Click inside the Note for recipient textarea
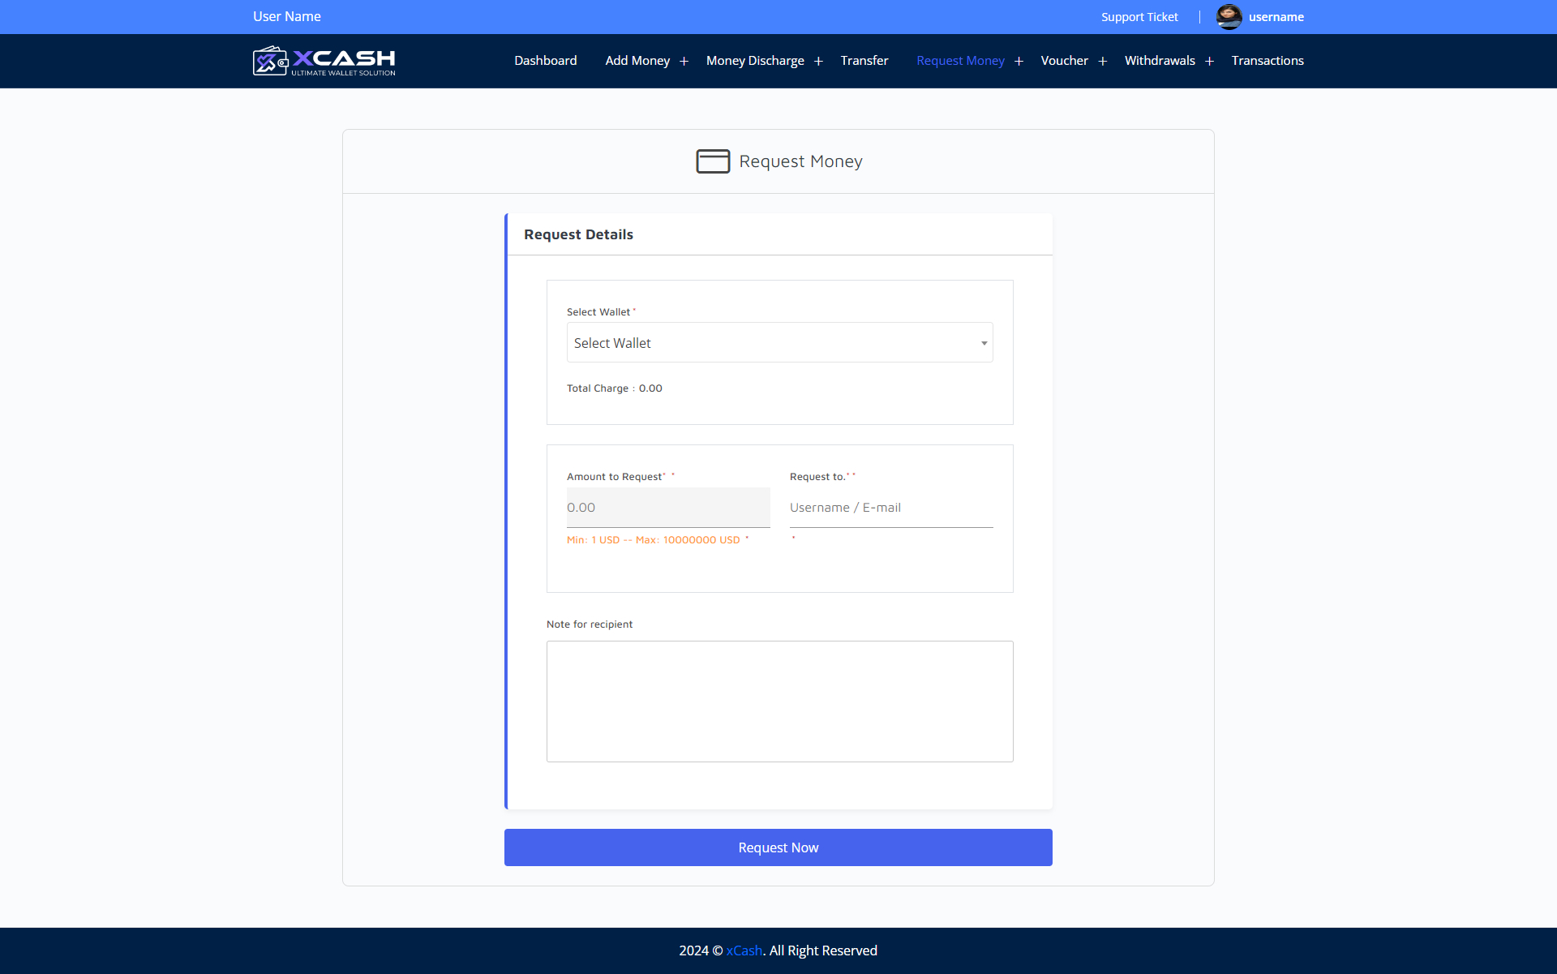 click(779, 702)
